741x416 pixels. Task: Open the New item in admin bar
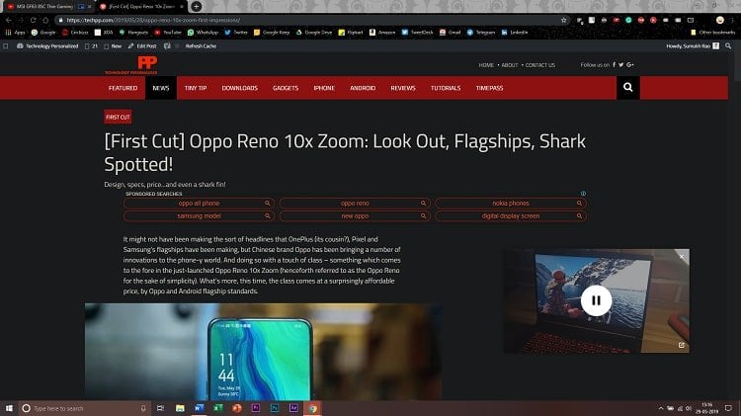click(x=113, y=45)
